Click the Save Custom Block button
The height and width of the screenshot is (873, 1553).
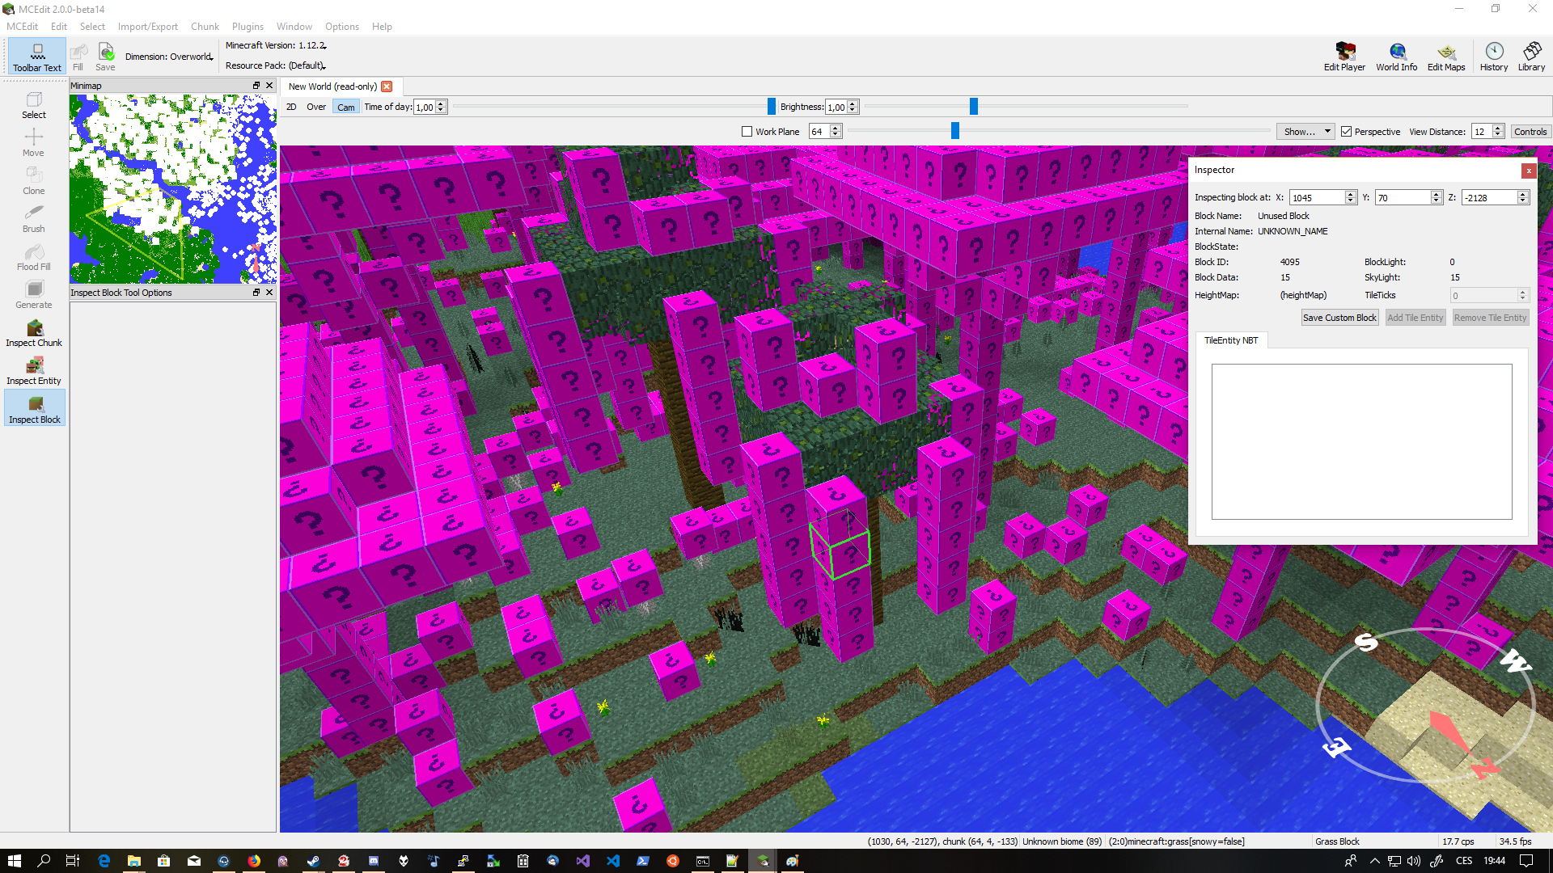[1339, 318]
